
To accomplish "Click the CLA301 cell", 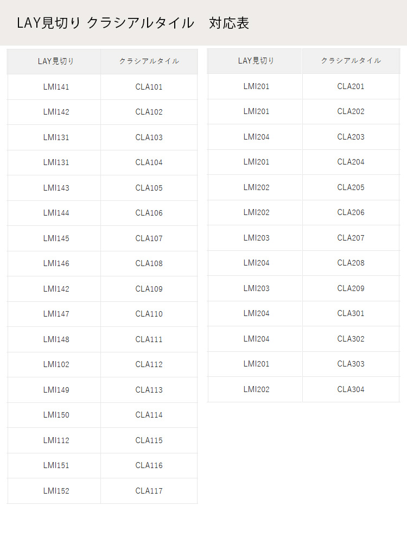I will pyautogui.click(x=351, y=313).
